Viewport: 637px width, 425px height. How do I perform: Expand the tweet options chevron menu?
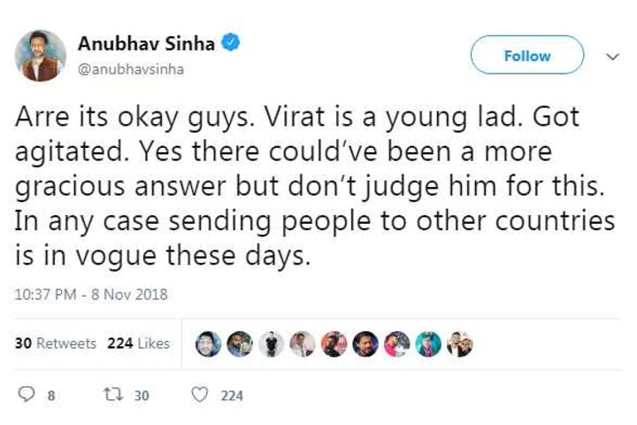[612, 56]
